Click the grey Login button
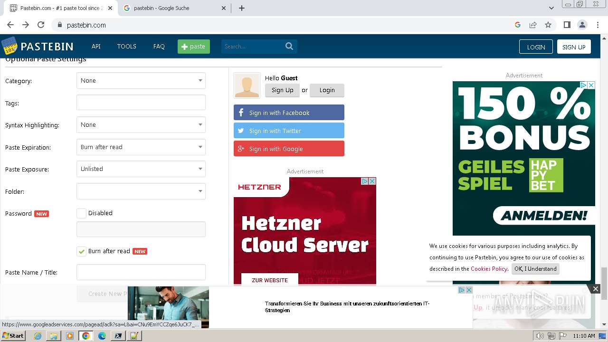Screen dimensions: 608x342 (x=327, y=90)
